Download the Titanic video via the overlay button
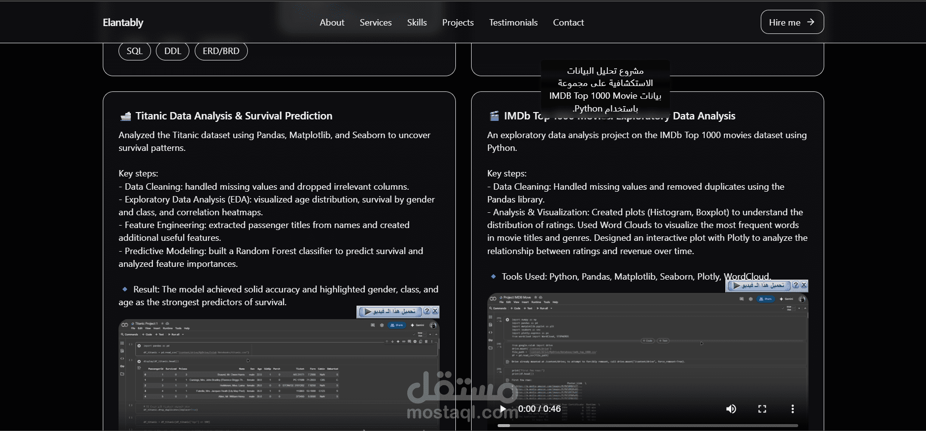This screenshot has height=431, width=926. click(390, 312)
